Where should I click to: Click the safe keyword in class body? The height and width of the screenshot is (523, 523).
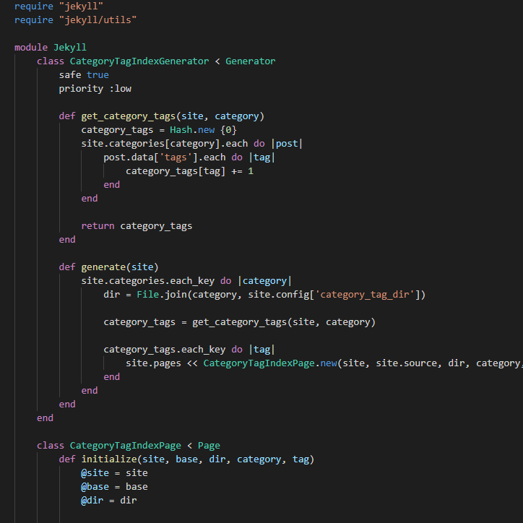(70, 74)
